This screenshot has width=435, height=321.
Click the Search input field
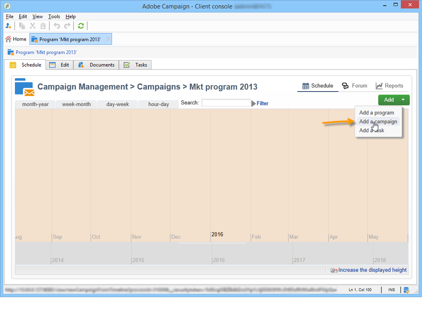[226, 103]
